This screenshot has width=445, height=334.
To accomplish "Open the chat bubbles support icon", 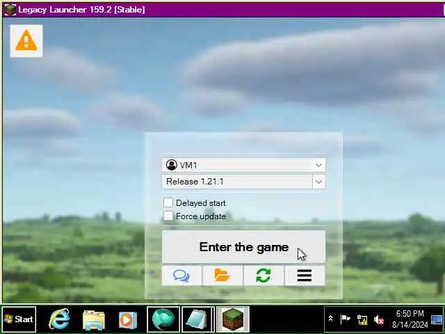I will tap(181, 276).
